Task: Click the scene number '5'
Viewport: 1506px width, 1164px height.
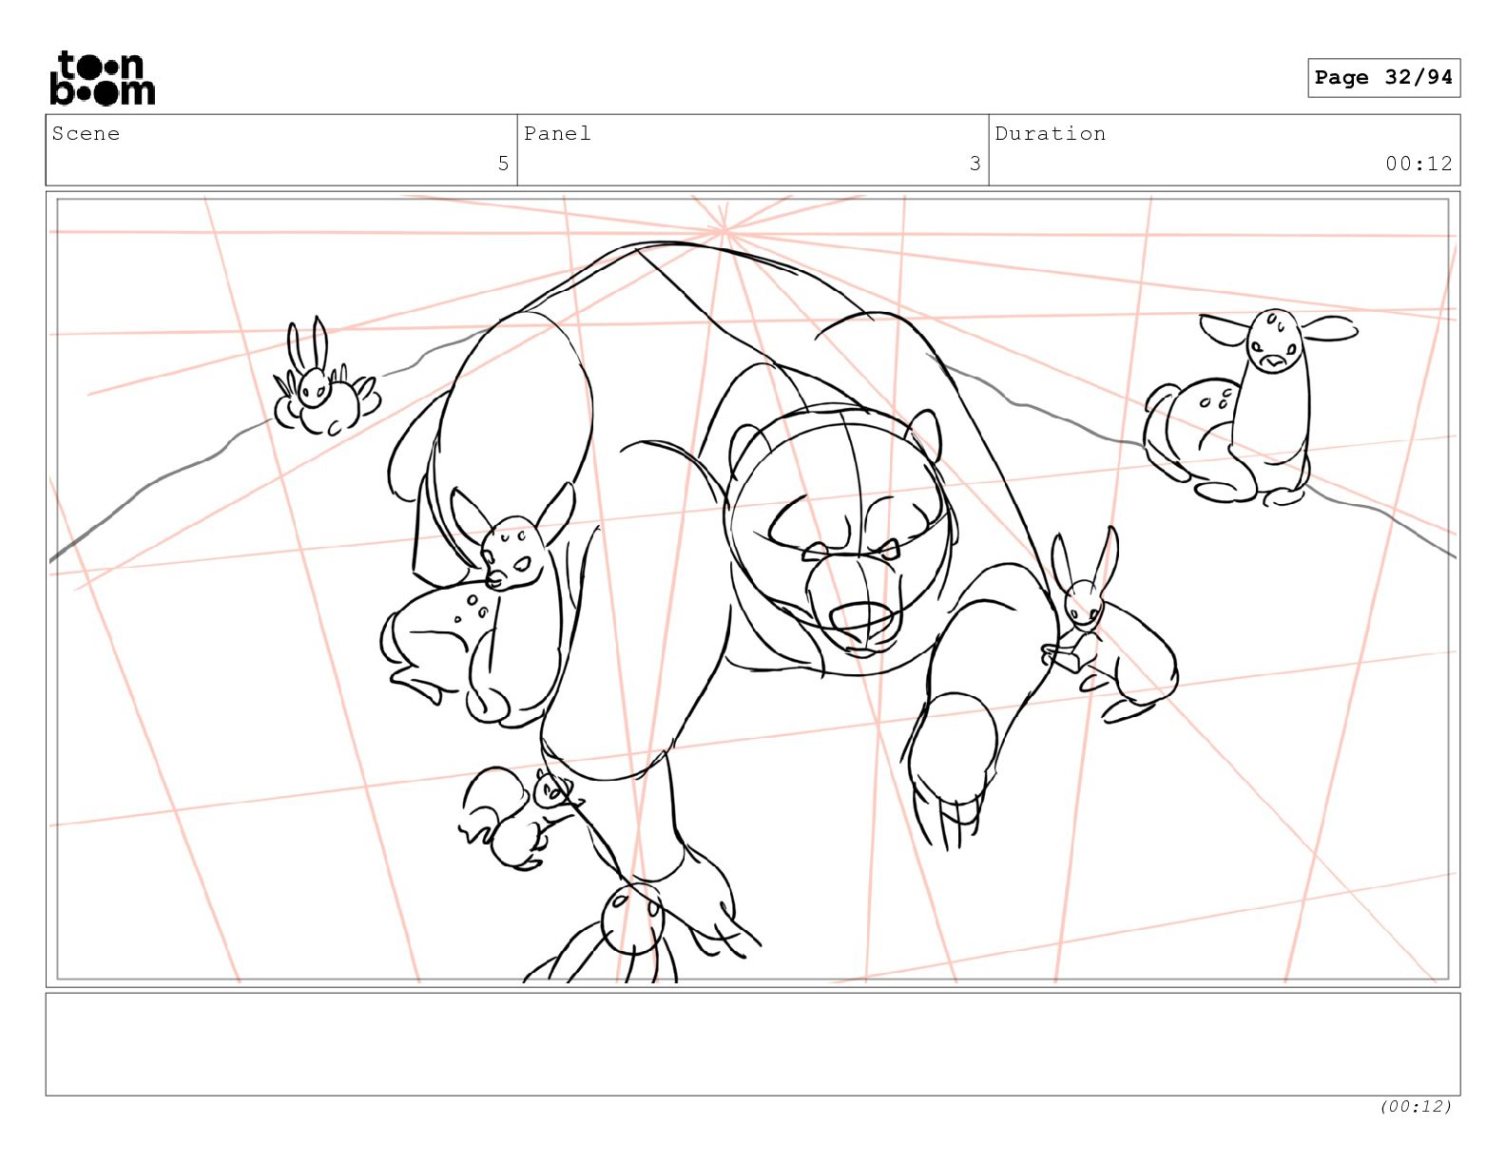Action: click(504, 164)
